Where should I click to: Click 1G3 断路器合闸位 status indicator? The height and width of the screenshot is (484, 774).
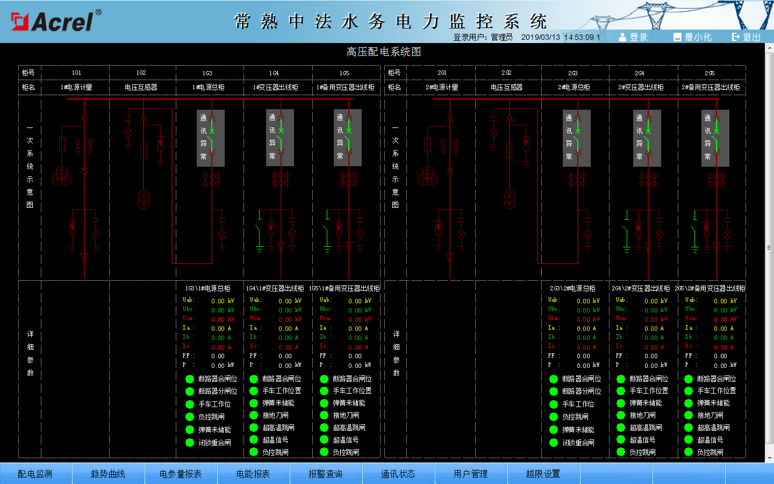(190, 379)
